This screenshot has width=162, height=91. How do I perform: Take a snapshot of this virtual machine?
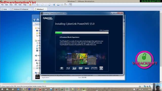(43, 5)
